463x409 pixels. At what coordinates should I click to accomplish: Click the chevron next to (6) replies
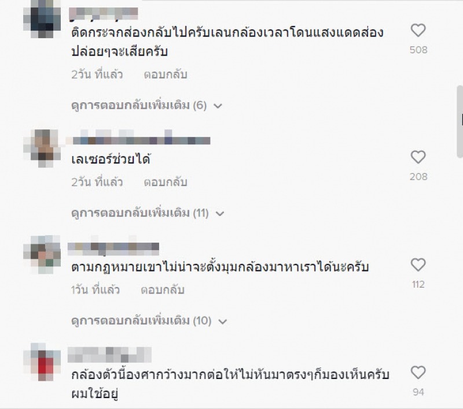pos(218,106)
